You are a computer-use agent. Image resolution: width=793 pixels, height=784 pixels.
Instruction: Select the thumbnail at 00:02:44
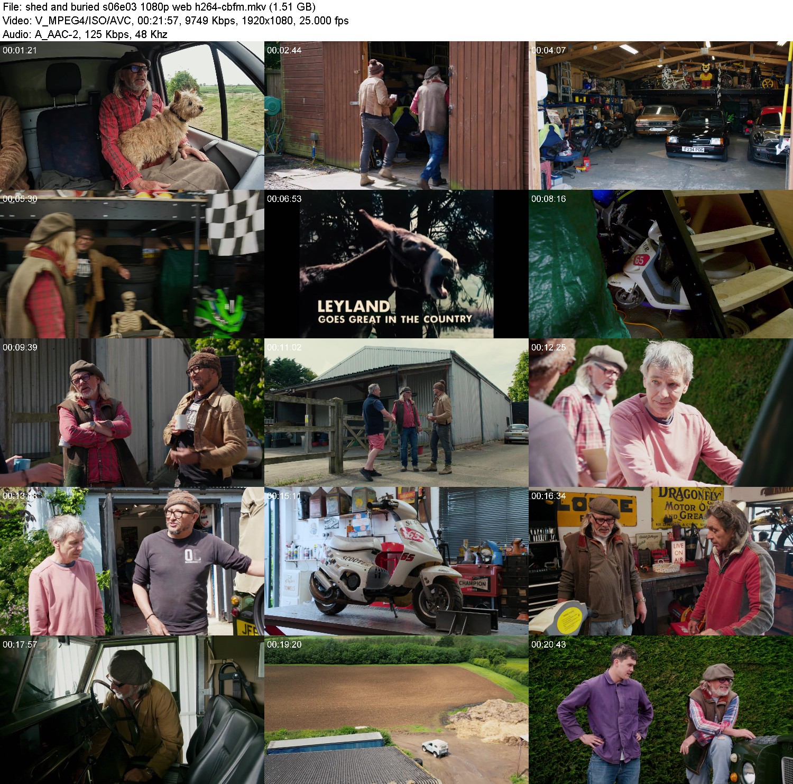point(396,116)
